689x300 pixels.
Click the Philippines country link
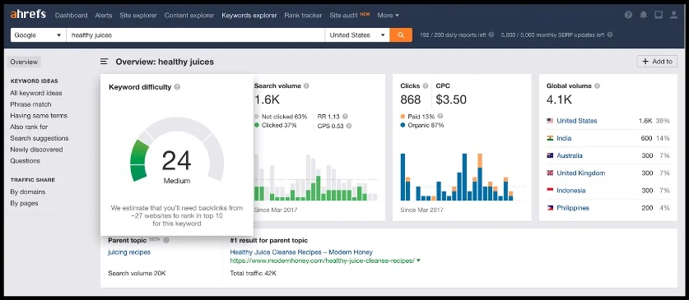point(573,208)
